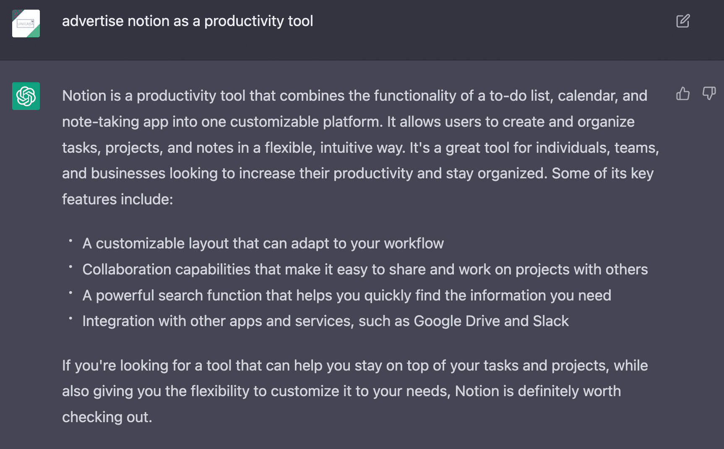Click the bullet about customizable layout
The width and height of the screenshot is (724, 449).
pyautogui.click(x=263, y=243)
